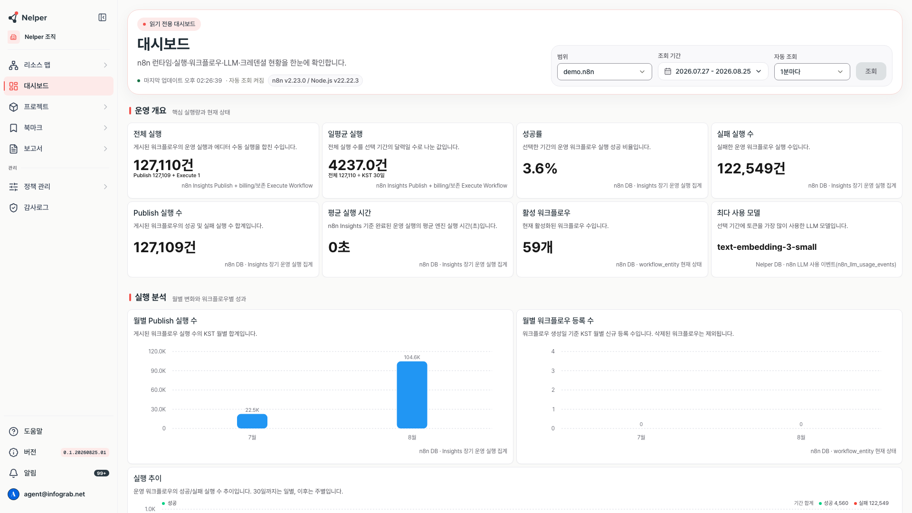Open 알림 notifications entry
This screenshot has height=513, width=912.
click(59, 473)
